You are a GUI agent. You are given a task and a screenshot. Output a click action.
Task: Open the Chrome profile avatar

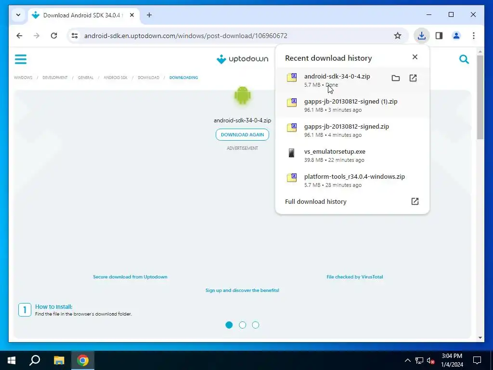click(456, 36)
